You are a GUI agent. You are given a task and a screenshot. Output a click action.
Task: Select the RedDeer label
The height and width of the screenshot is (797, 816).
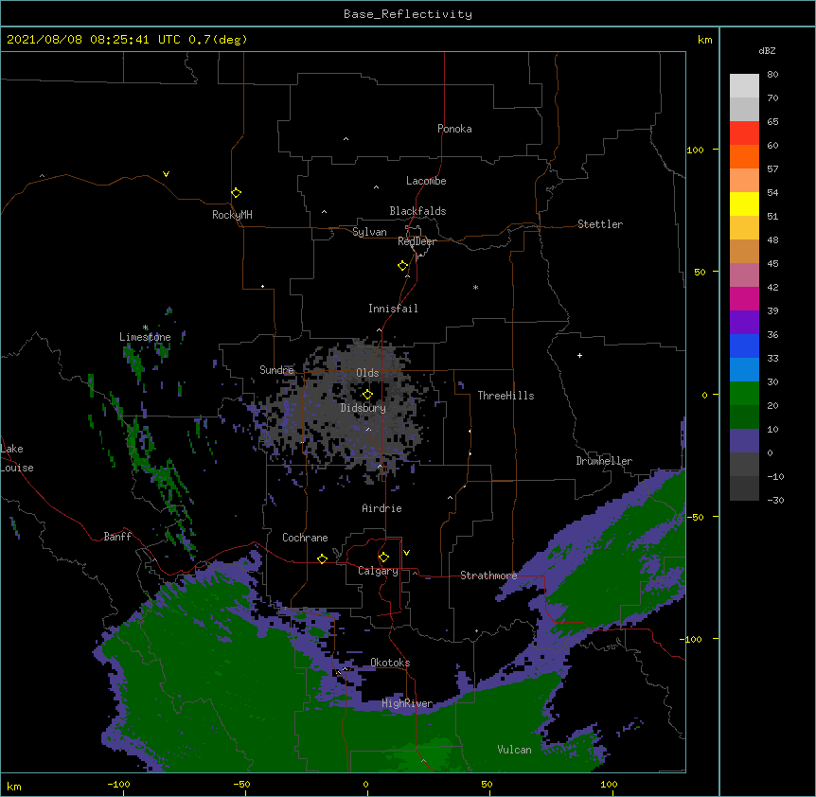tap(417, 241)
